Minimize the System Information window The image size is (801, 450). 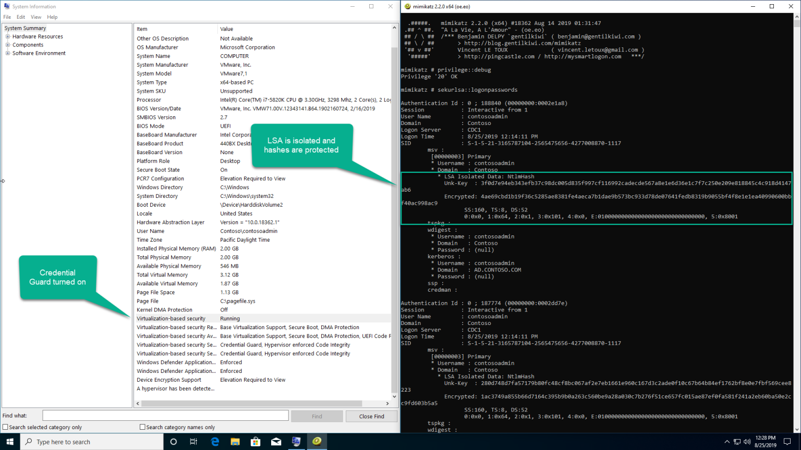[353, 6]
